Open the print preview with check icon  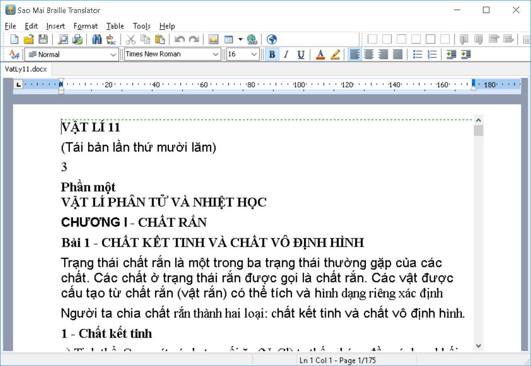coord(77,39)
